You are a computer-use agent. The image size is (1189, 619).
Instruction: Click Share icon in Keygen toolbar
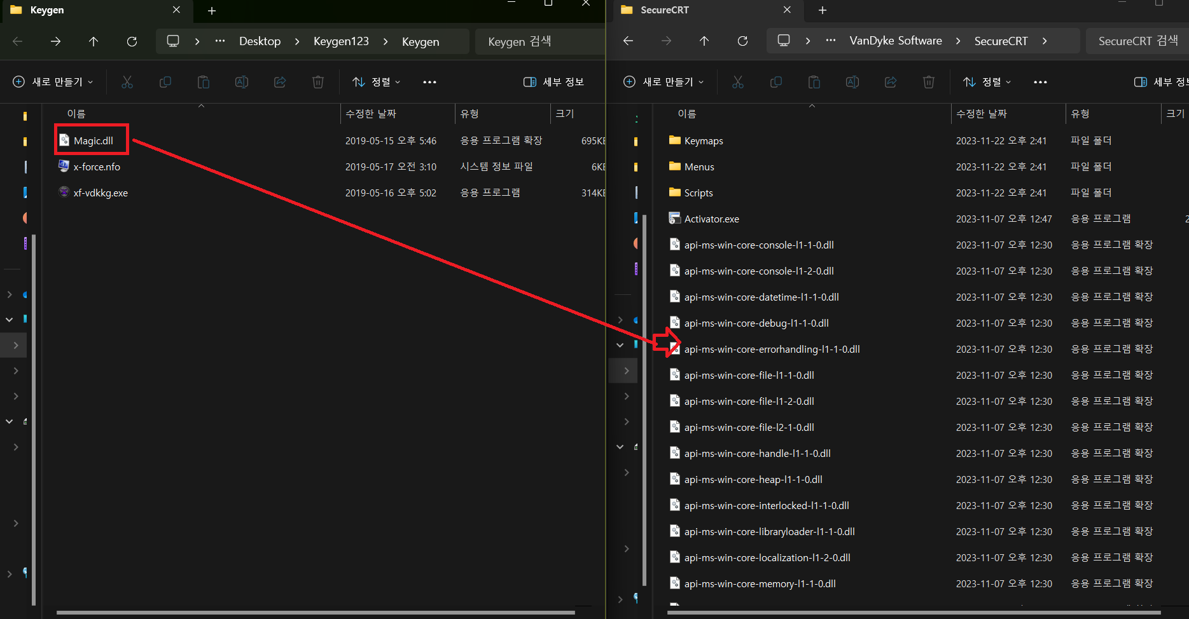pos(280,82)
